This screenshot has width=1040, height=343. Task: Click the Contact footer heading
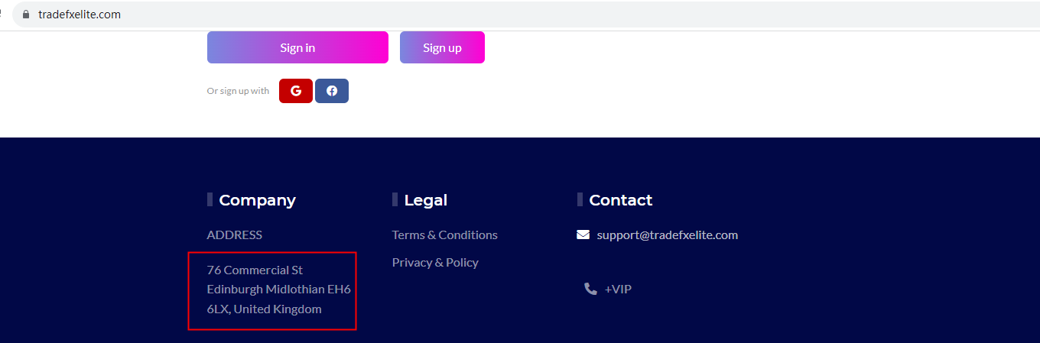(x=620, y=200)
